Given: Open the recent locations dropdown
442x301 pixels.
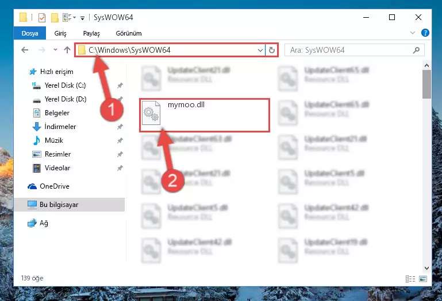Looking at the screenshot, I should pyautogui.click(x=55, y=50).
